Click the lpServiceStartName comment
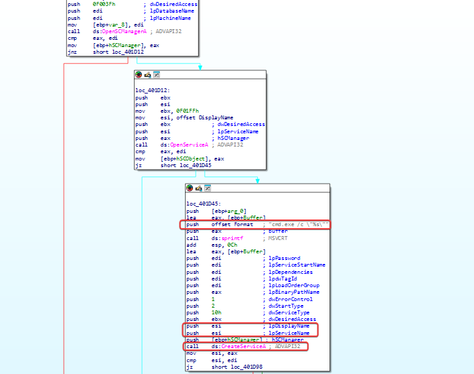The width and height of the screenshot is (474, 374). [x=297, y=265]
